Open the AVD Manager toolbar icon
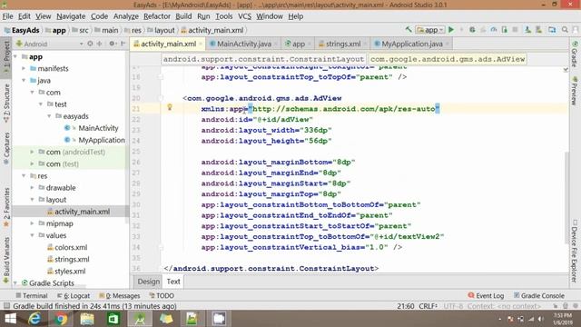This screenshot has height=327, width=581. click(527, 30)
